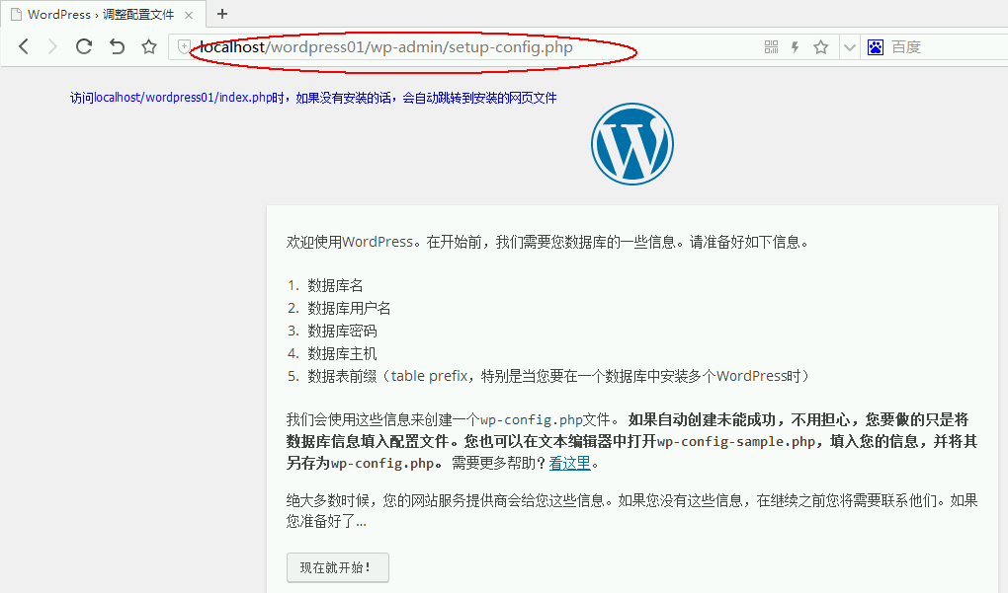
Task: Reload the page with the refresh icon
Action: [84, 46]
